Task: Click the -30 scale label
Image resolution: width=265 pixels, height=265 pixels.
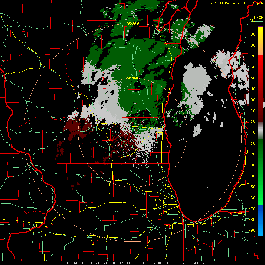Action: click(252, 165)
